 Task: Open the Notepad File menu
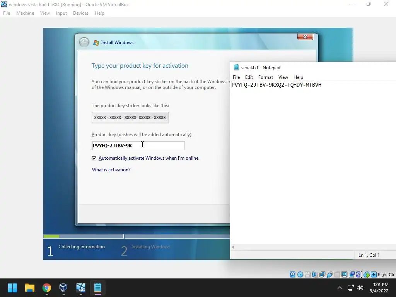(236, 77)
